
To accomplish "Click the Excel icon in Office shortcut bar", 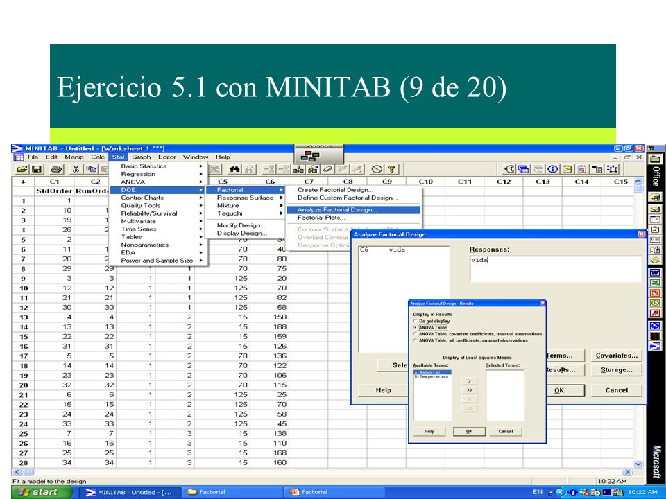I will [x=656, y=283].
